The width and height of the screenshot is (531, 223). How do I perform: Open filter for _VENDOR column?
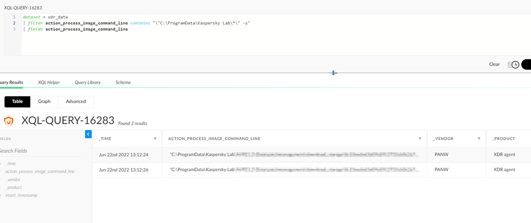pos(479,139)
